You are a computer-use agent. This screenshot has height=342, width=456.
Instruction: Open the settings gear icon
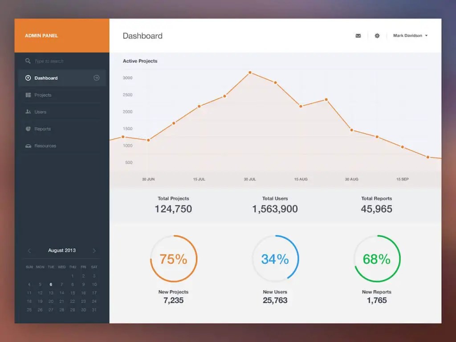point(377,36)
